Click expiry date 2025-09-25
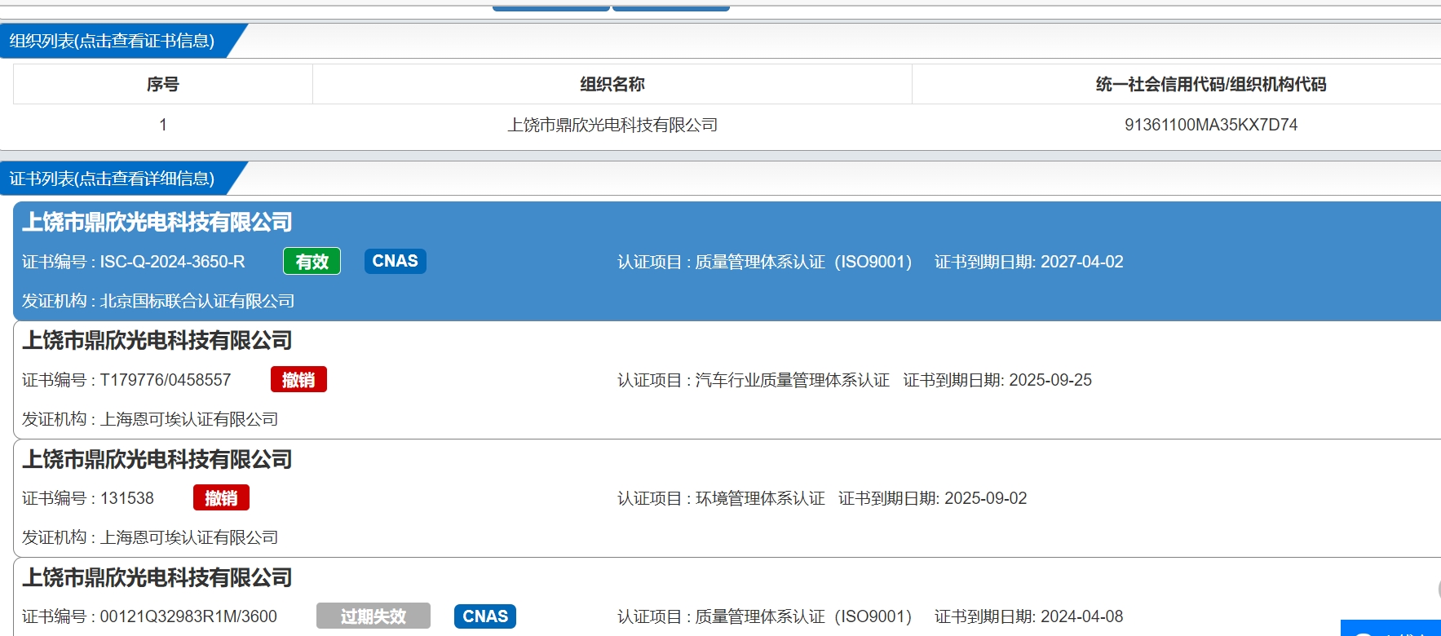Viewport: 1441px width, 636px height. point(1050,380)
